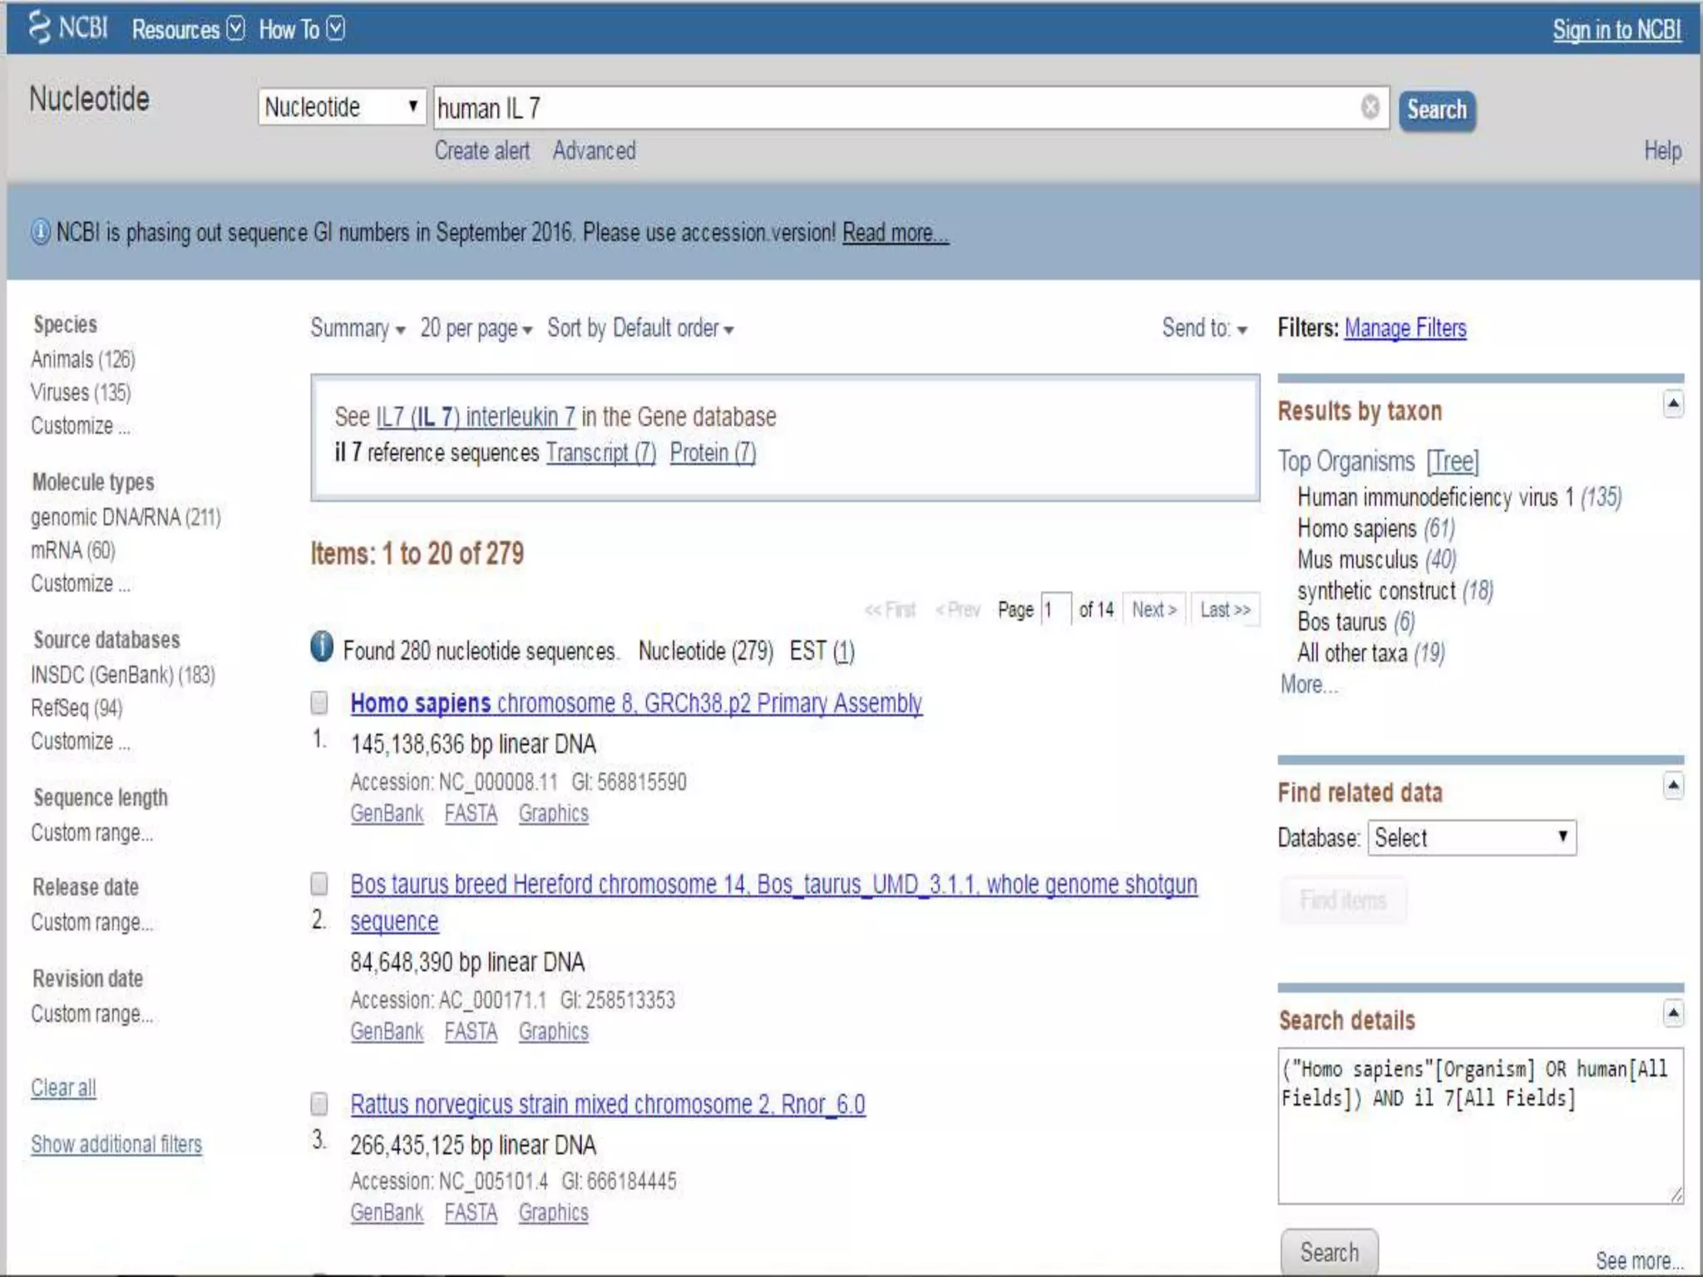Tick the Rattus norvegicus chromosome 2 checkbox

[x=319, y=1104]
